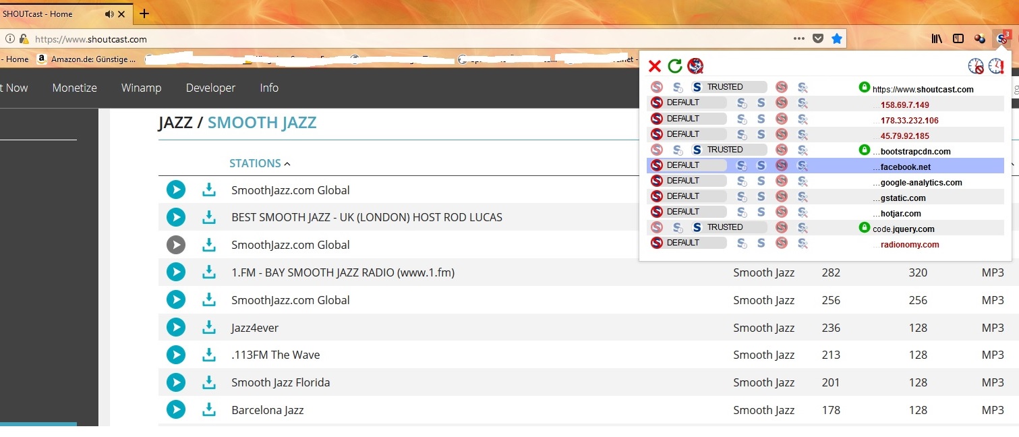Open page actions three-dot menu
This screenshot has width=1019, height=437.
(799, 39)
